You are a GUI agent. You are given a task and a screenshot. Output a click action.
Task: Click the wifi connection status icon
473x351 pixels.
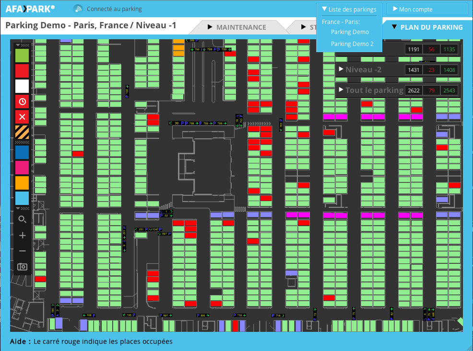pyautogui.click(x=78, y=9)
